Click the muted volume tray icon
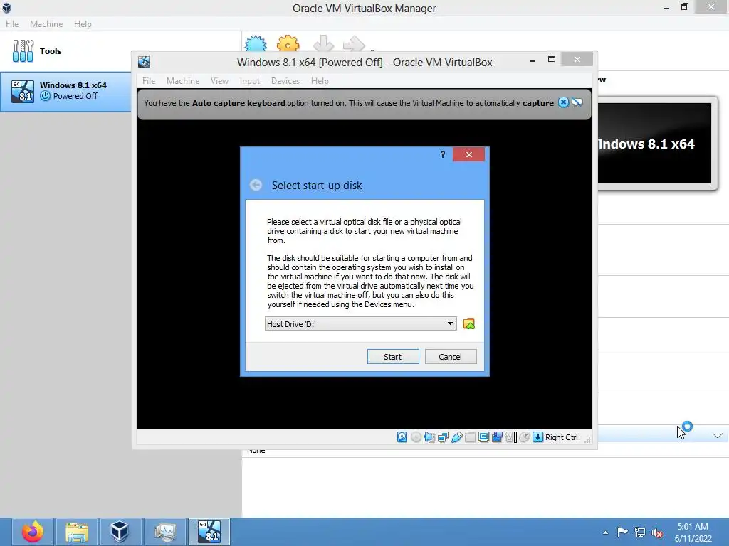The image size is (729, 546). click(x=657, y=532)
